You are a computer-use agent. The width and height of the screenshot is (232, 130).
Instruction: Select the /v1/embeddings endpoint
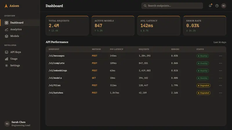click(x=58, y=70)
